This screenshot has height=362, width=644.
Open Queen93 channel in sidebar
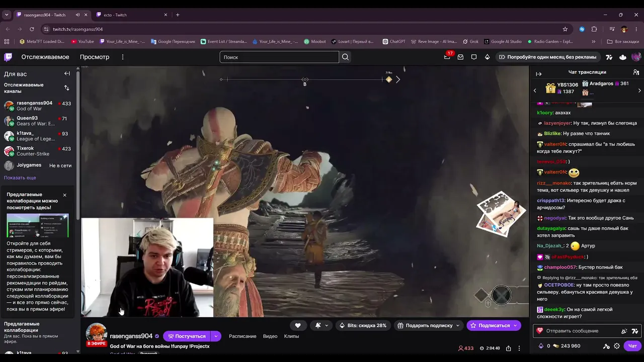(38, 121)
